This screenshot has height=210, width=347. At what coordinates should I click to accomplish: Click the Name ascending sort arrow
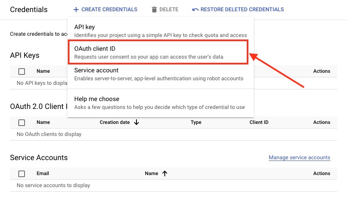click(165, 173)
